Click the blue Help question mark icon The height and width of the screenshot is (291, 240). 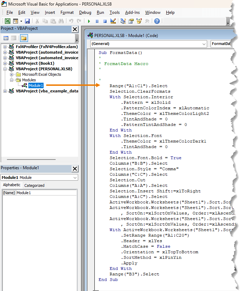pos(157,21)
